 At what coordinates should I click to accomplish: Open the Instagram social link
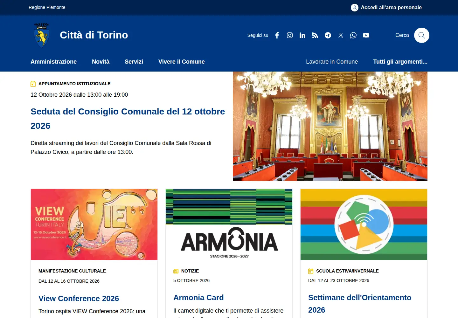pos(290,35)
